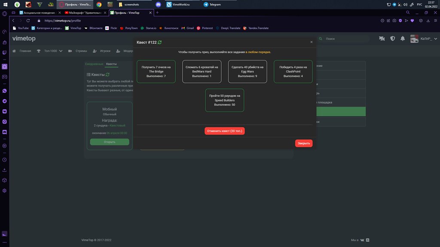
Task: Open WhatsApp in the Opera sidebar
Action: pos(4,91)
